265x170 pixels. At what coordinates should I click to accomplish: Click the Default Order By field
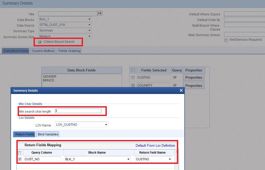244,19
